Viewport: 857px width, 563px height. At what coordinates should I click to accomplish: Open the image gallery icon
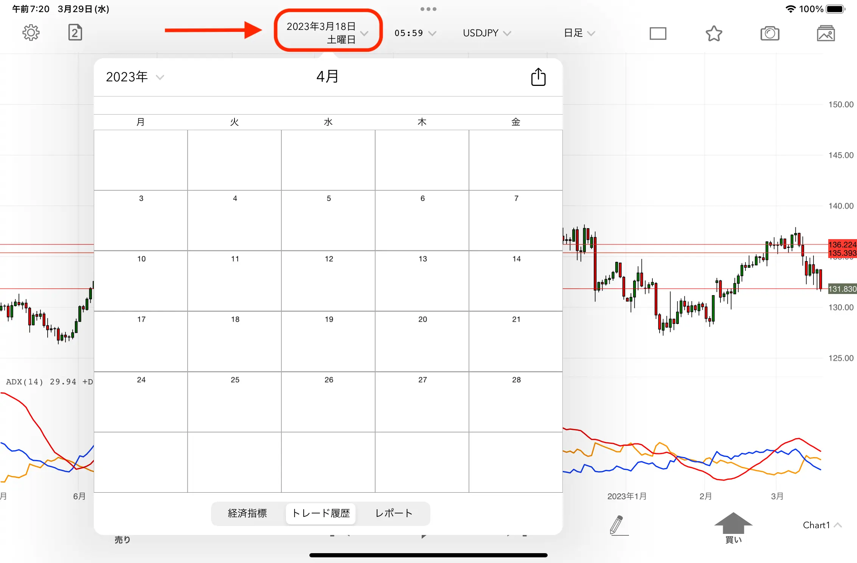[x=826, y=33]
